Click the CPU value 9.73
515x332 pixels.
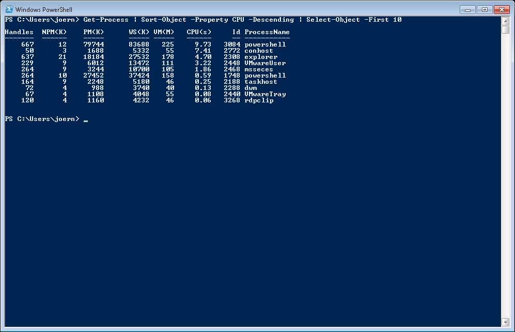pos(203,44)
